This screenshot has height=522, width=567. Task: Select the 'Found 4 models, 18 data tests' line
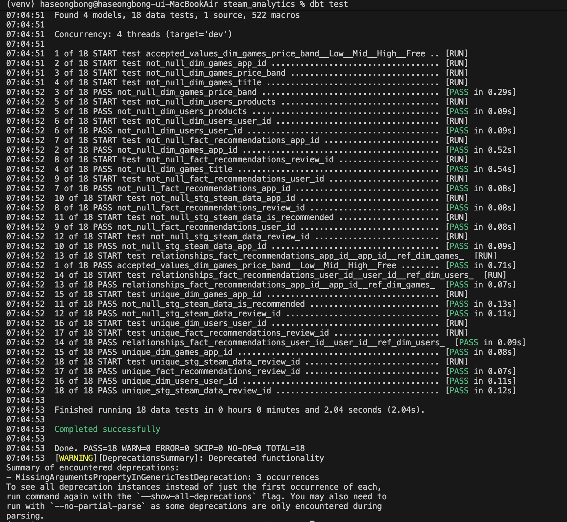coord(153,15)
